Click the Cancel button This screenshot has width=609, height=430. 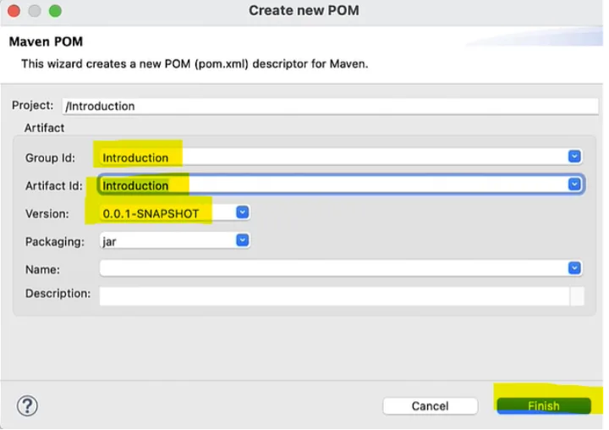click(x=430, y=406)
